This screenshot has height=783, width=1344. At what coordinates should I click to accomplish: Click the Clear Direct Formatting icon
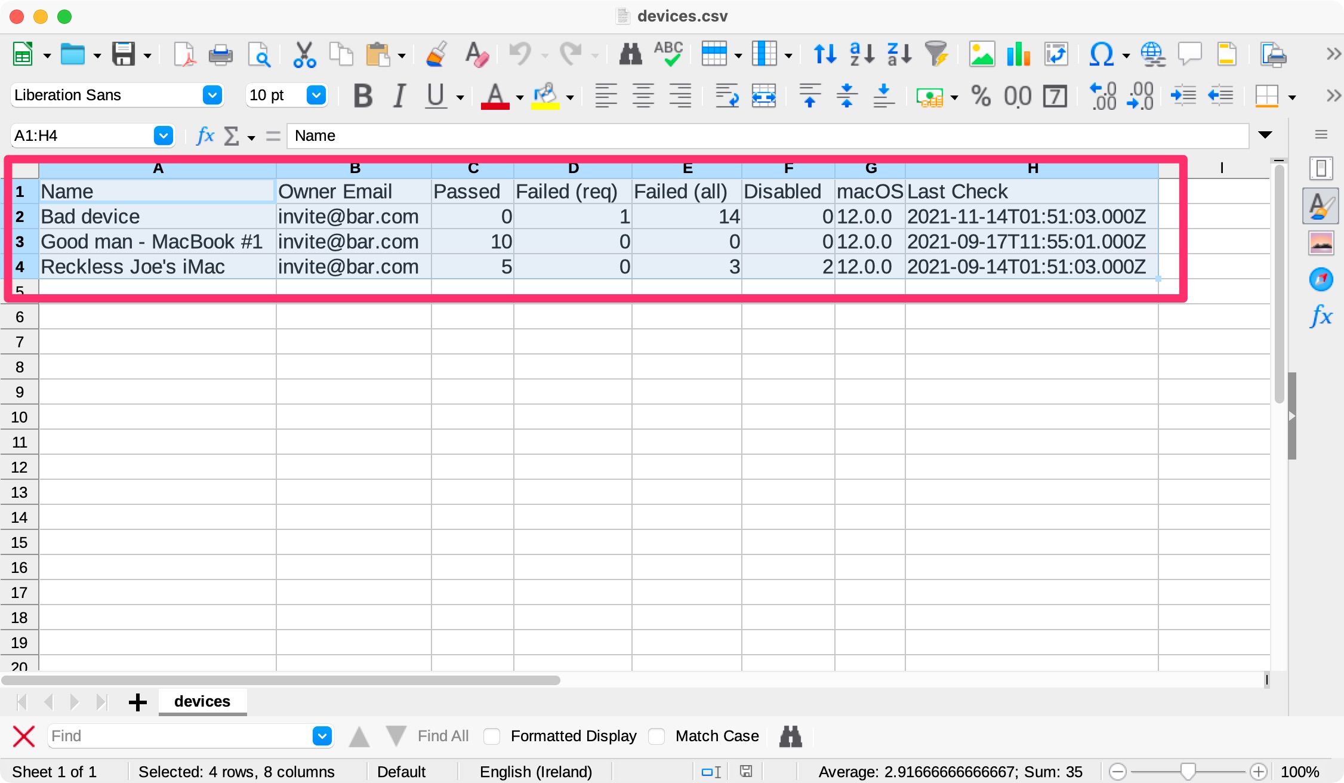(476, 55)
